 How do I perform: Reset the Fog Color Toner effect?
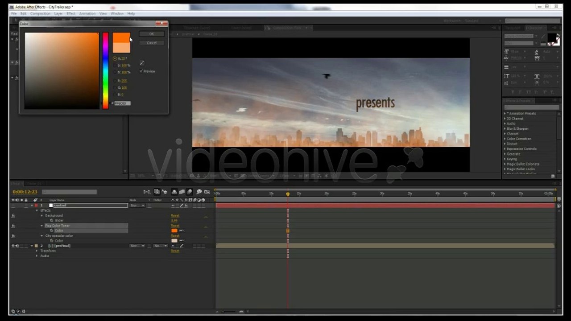pos(175,226)
